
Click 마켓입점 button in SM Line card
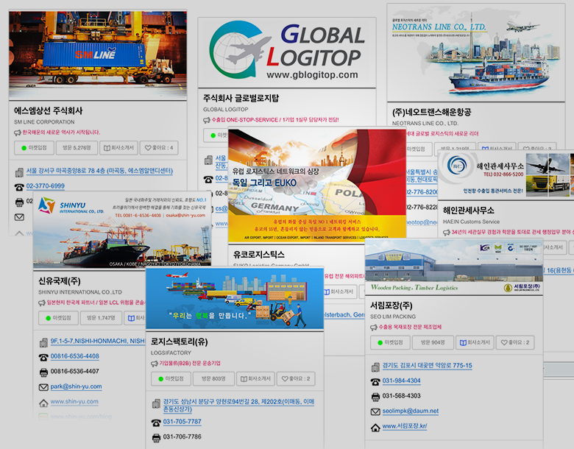(34, 148)
